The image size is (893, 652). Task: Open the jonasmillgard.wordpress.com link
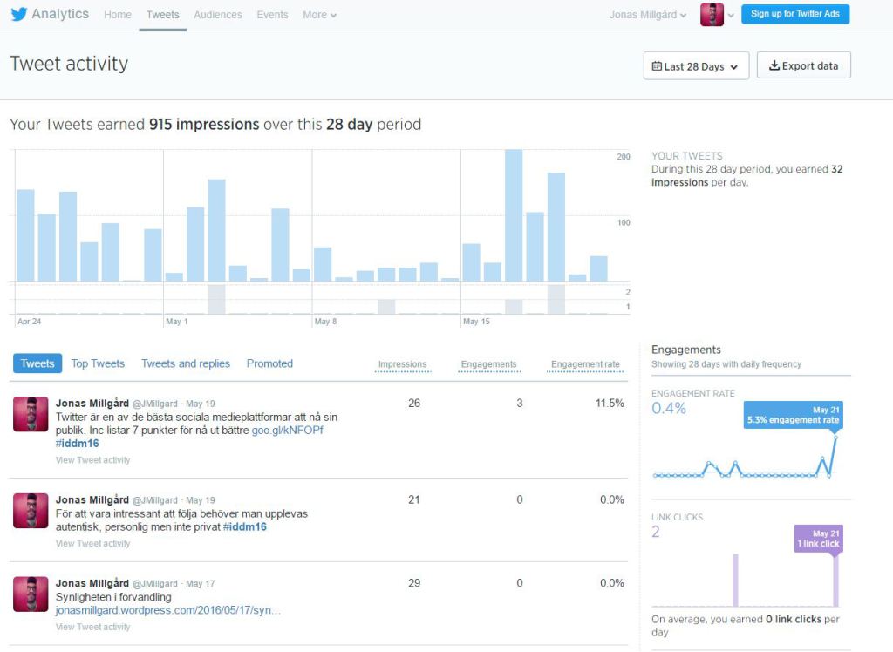coord(168,610)
